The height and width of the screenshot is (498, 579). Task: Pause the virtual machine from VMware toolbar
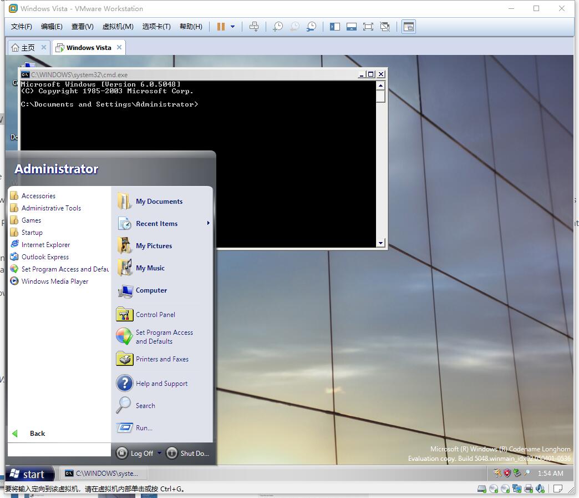(221, 27)
